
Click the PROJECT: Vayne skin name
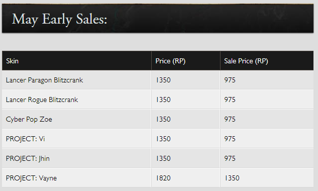32,178
